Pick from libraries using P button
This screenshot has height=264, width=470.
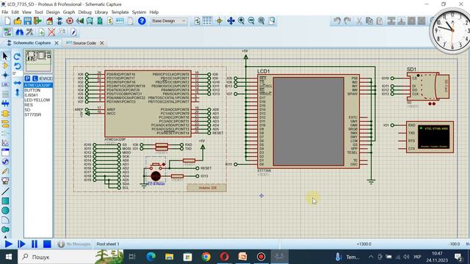pos(27,78)
